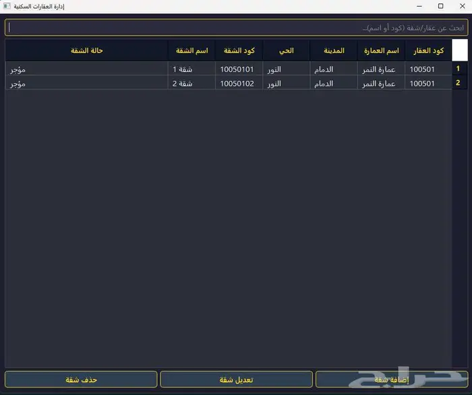
Task: Click the app icon in the title bar
Action: 7,6
